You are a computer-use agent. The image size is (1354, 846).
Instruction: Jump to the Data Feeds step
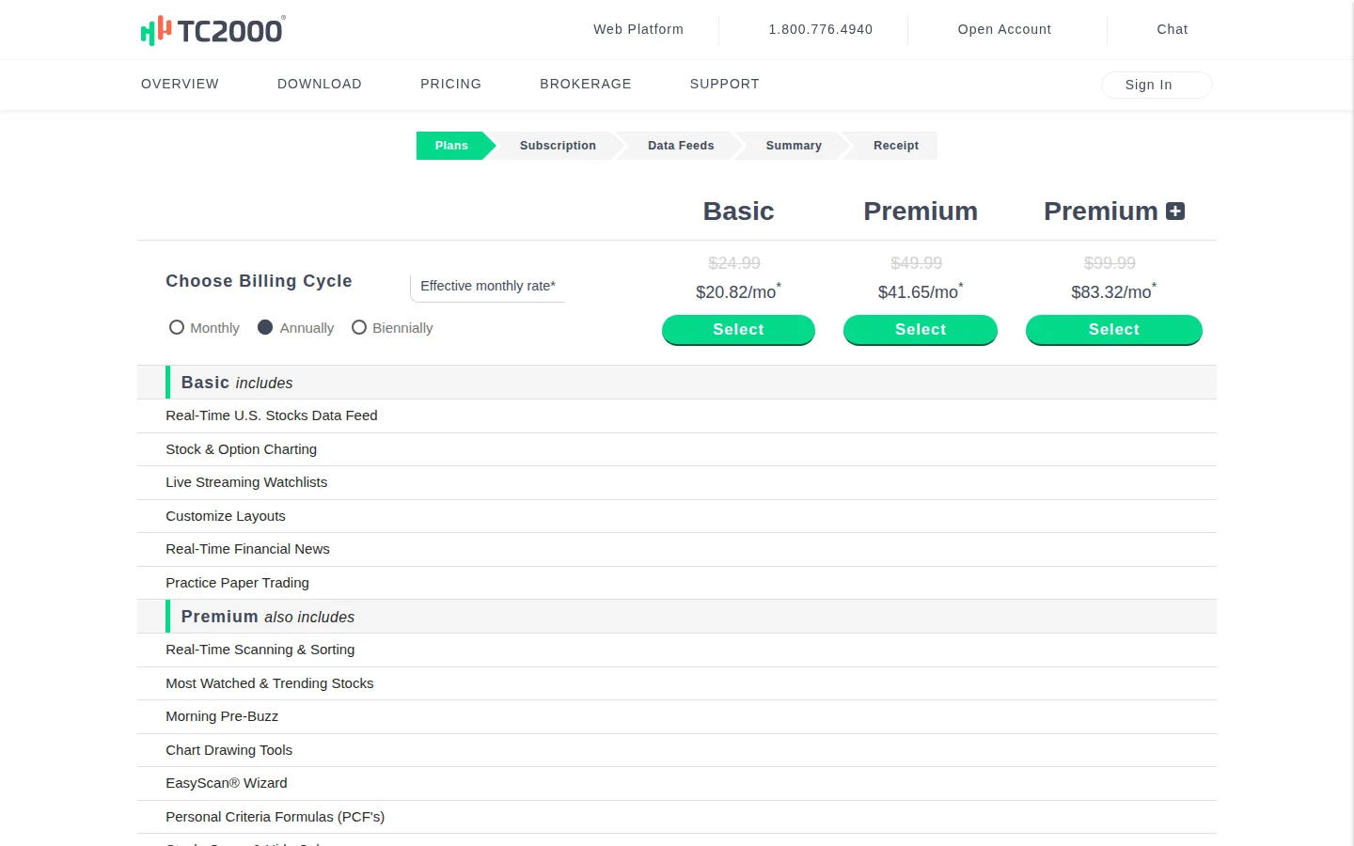(681, 146)
